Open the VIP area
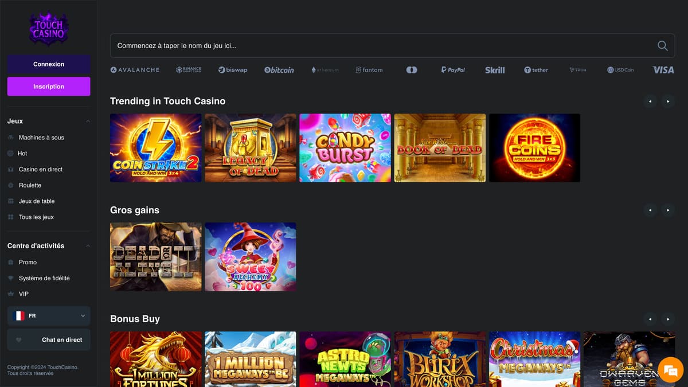The width and height of the screenshot is (688, 387). coord(11,294)
